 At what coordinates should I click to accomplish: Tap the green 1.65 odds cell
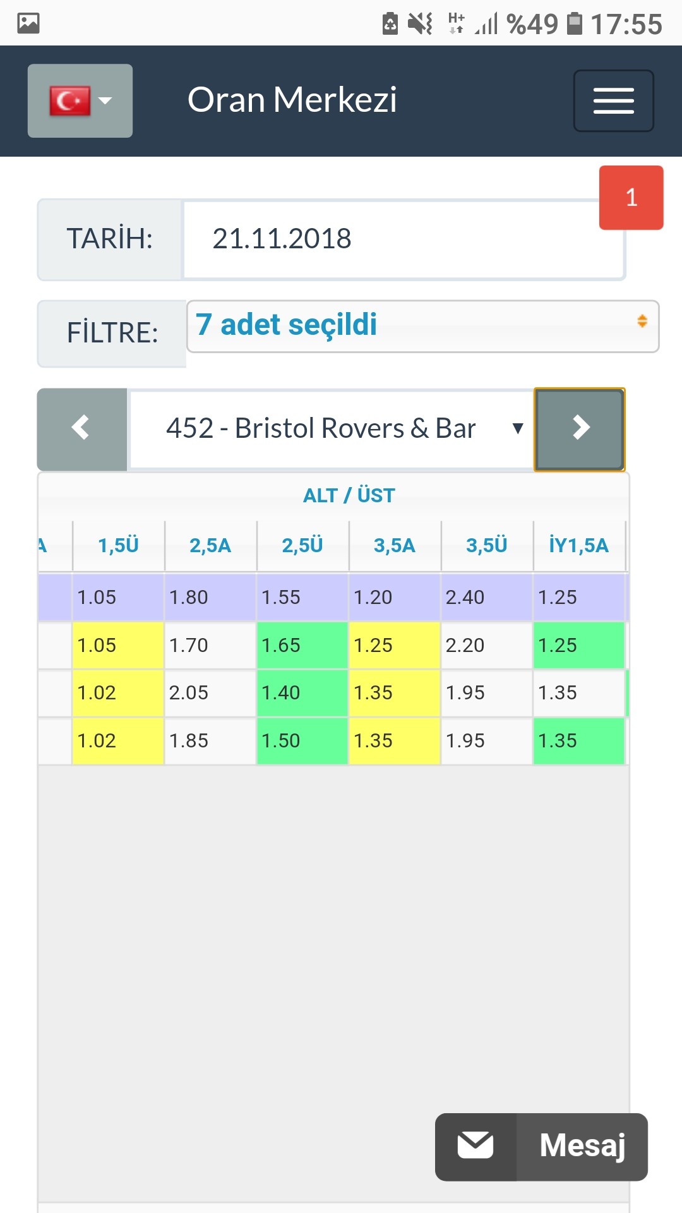(302, 645)
